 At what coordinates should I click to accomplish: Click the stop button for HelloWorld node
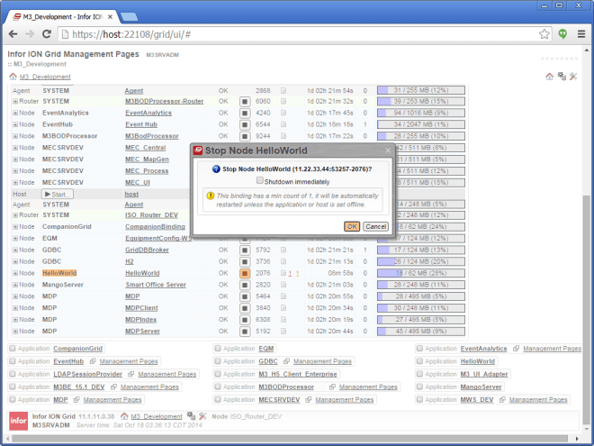pos(244,273)
